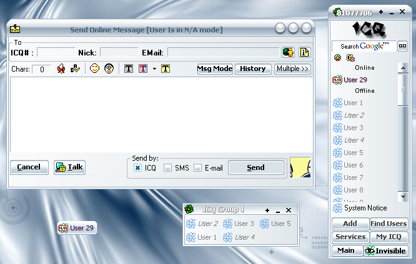Collapse the Offline group header
Screen dimensions: 416x264
click(x=365, y=91)
